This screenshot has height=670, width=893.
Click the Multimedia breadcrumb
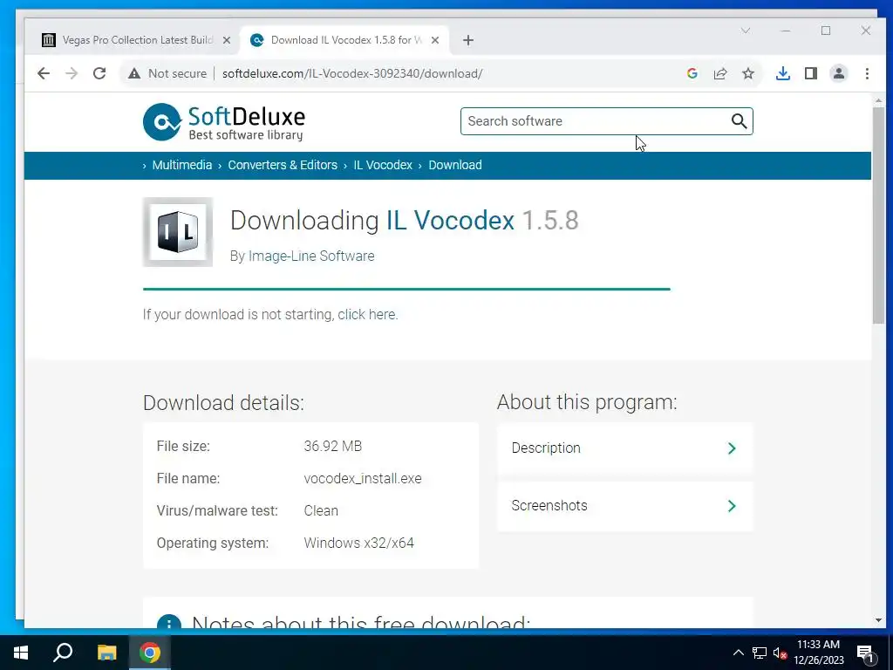coord(182,165)
